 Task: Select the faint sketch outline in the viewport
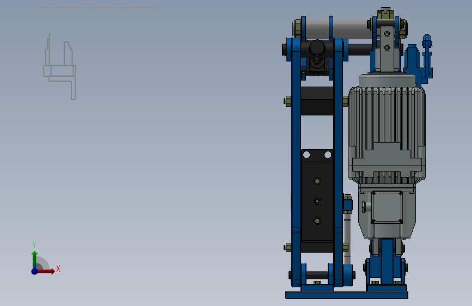click(x=59, y=67)
